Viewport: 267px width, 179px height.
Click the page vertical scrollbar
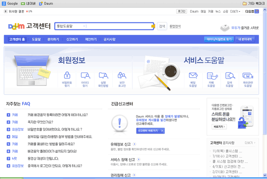[265, 73]
